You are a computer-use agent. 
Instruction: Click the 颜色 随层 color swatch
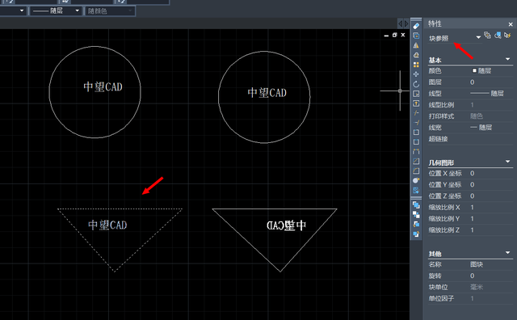point(474,70)
